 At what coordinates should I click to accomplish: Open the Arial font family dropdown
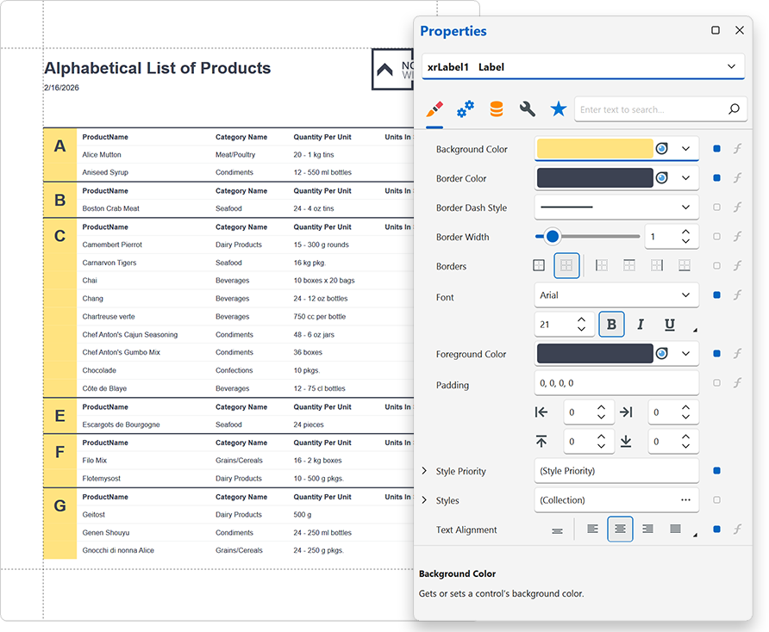[616, 294]
